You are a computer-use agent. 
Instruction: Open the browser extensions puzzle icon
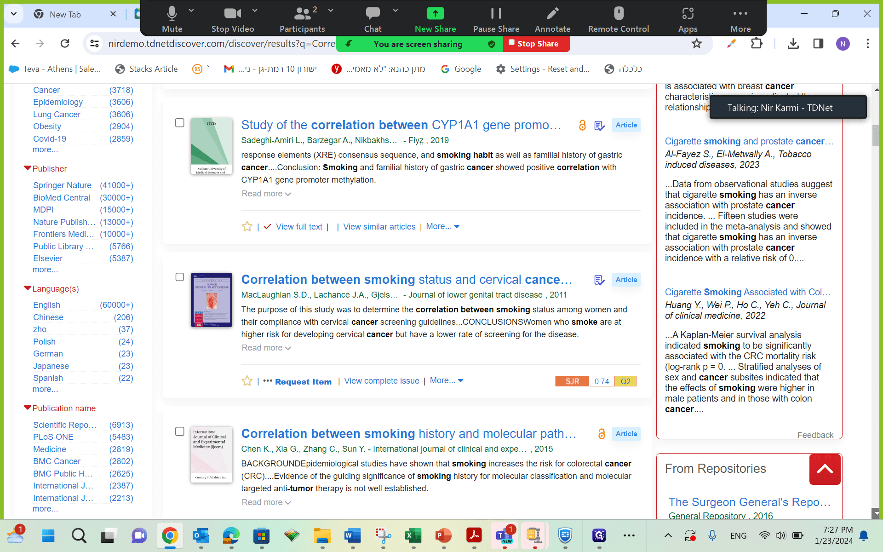click(x=756, y=44)
